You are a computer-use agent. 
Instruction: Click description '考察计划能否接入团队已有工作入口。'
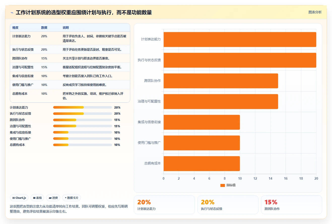(88, 76)
